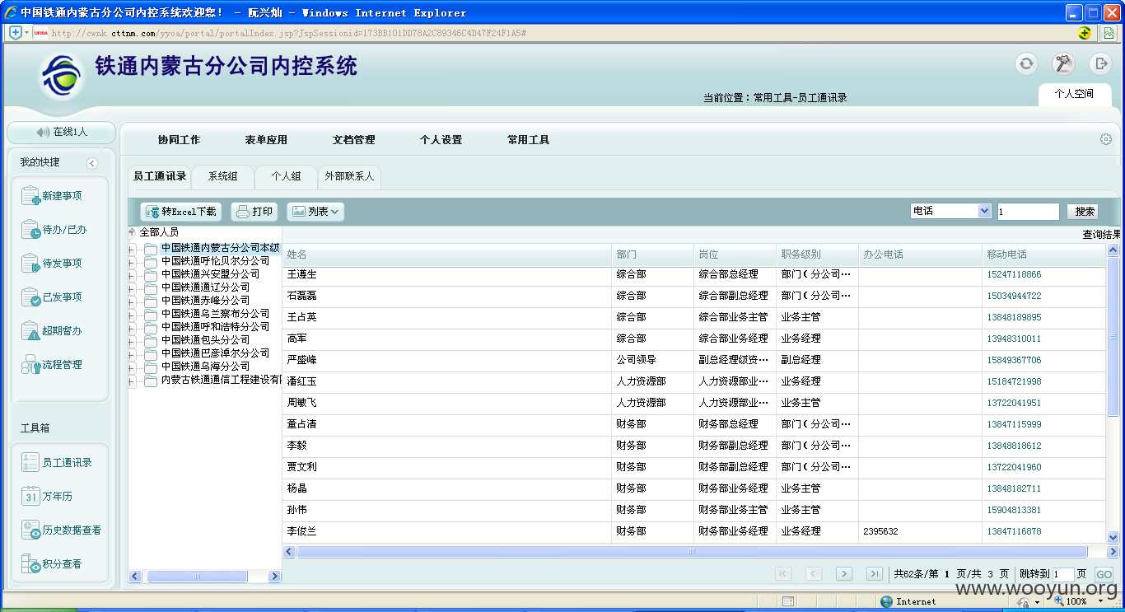Click the online users speaker icon

click(x=43, y=132)
